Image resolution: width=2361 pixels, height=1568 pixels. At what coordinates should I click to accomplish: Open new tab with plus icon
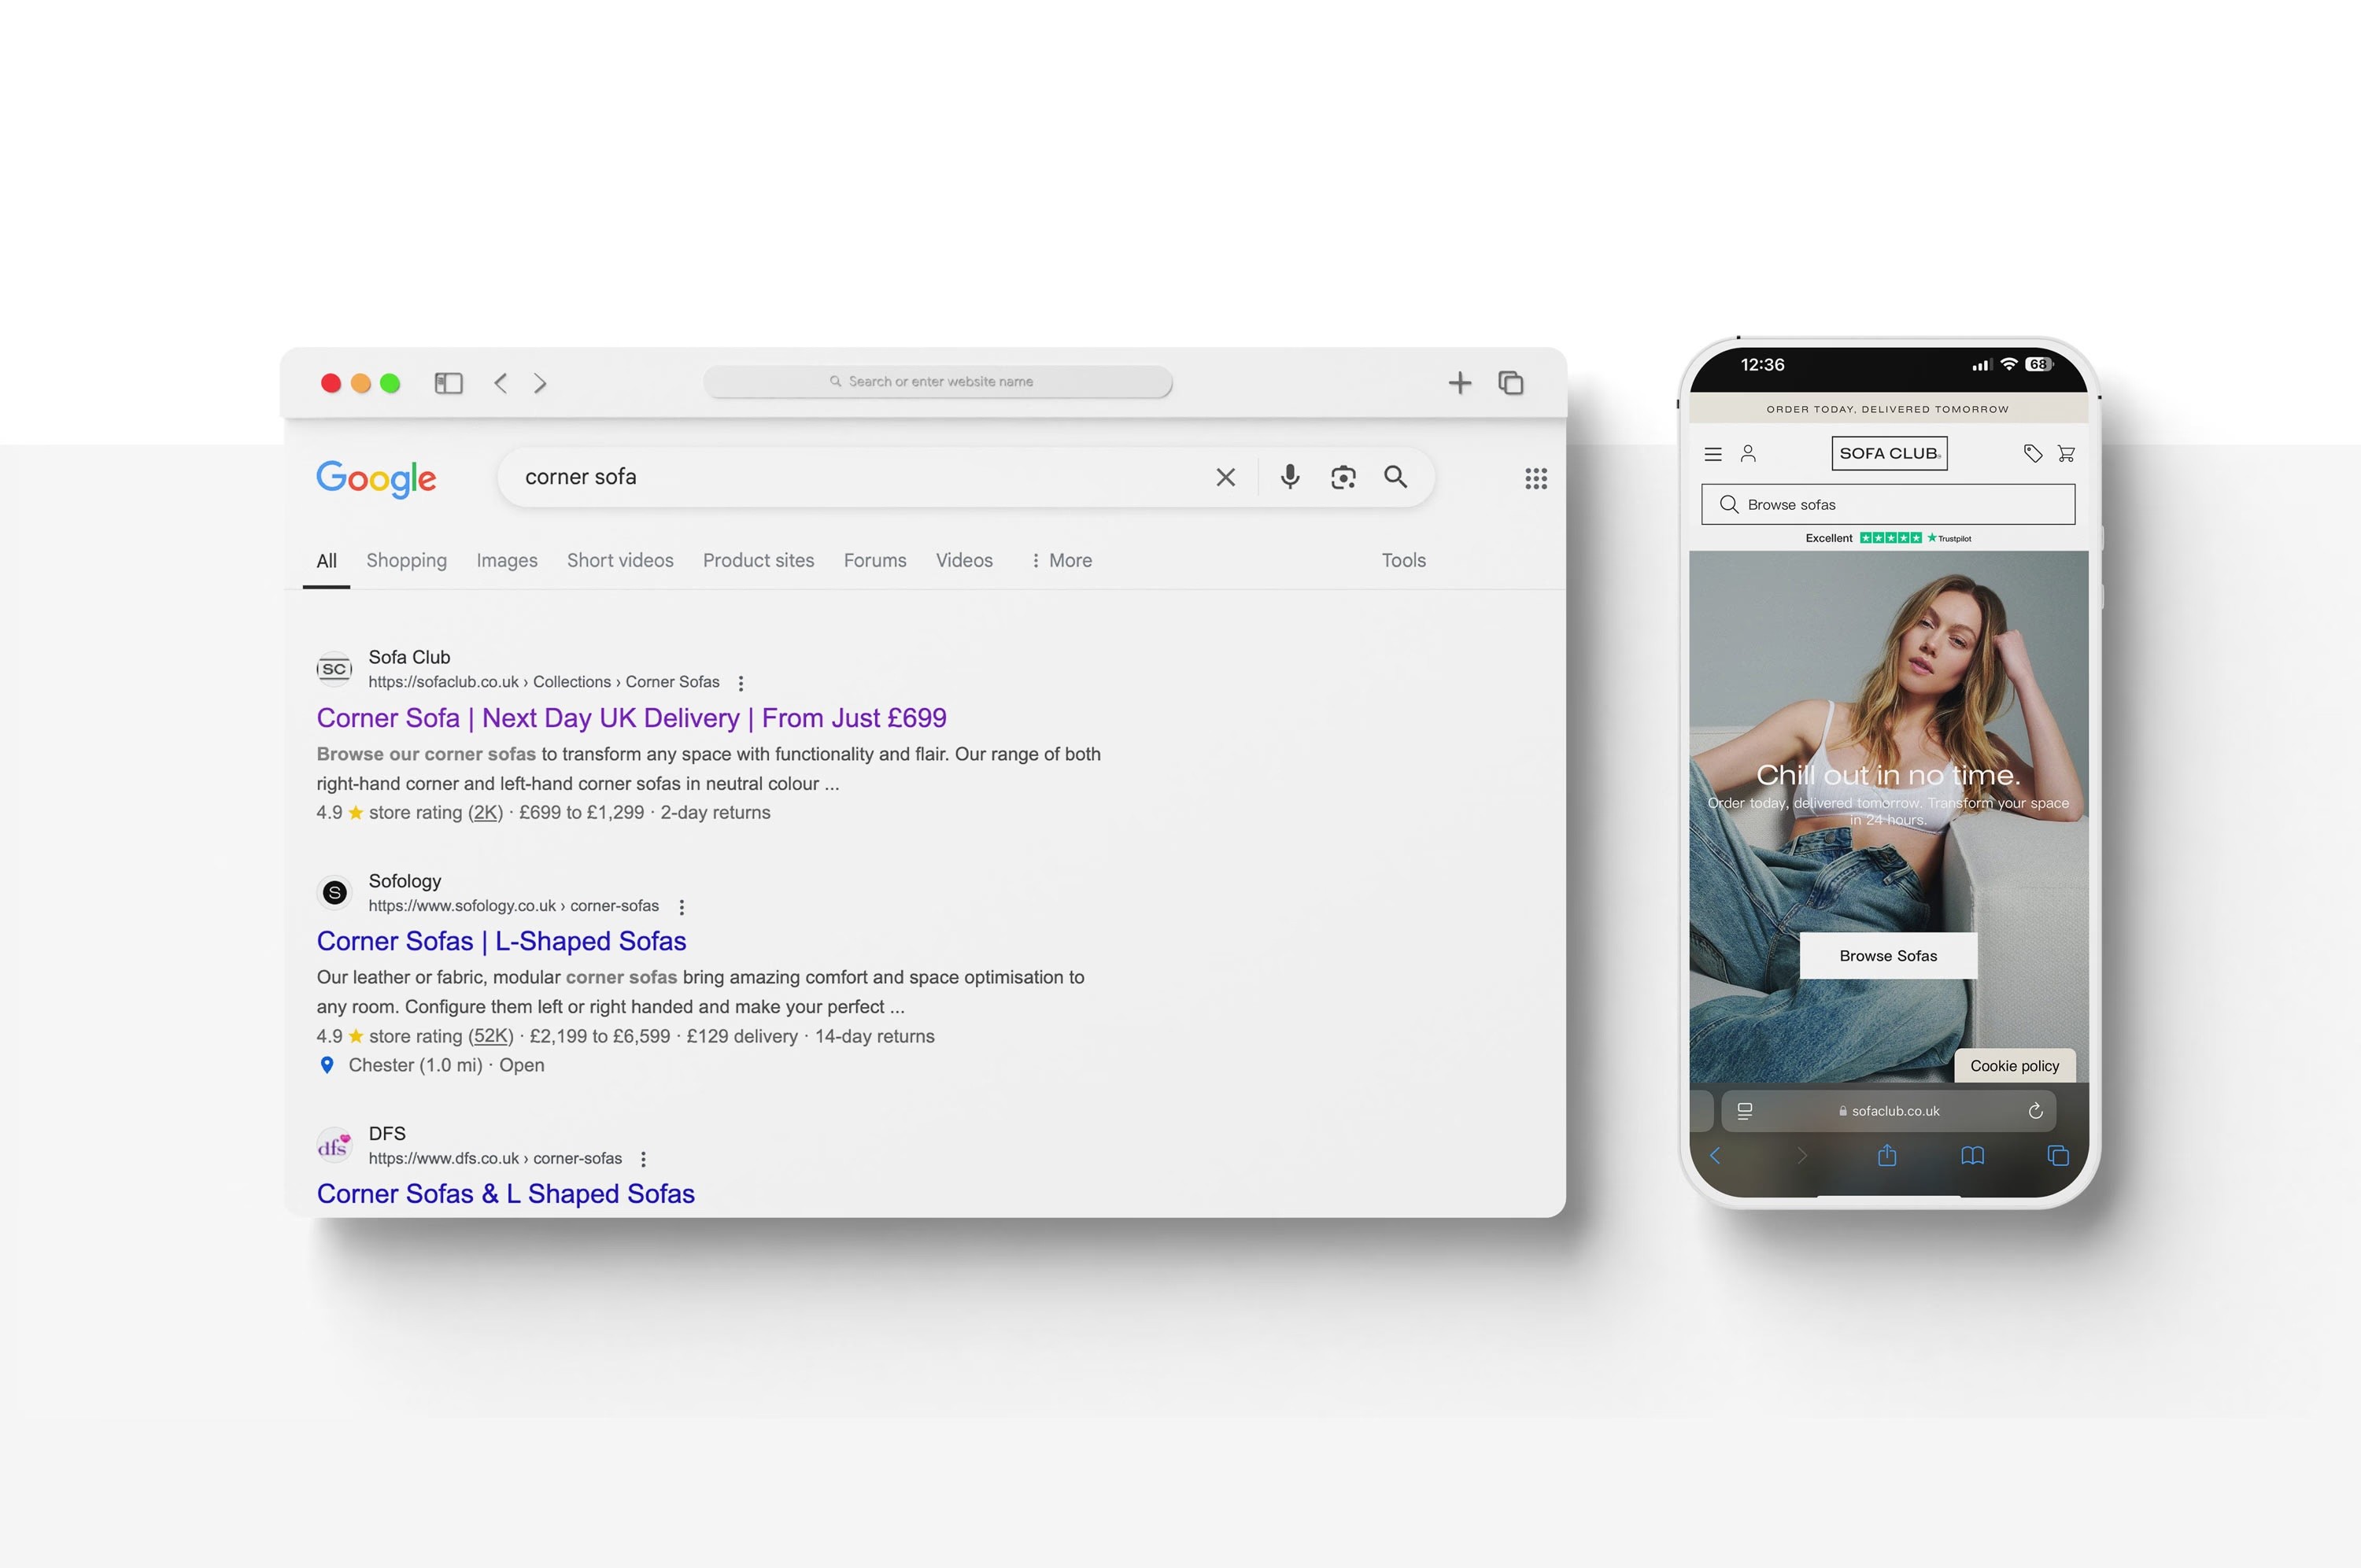tap(1459, 383)
